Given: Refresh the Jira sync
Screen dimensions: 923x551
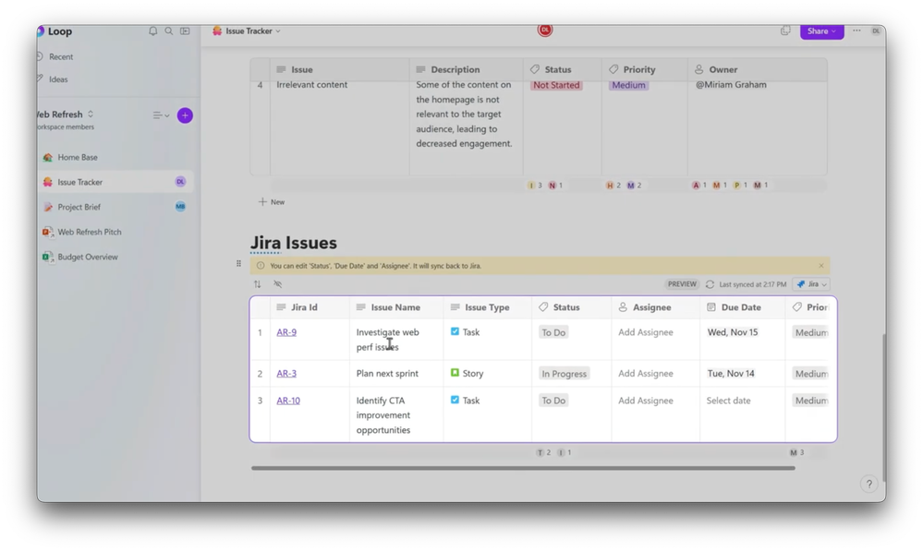Looking at the screenshot, I should (x=710, y=284).
